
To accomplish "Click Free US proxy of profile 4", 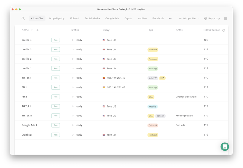I will click(111, 40).
